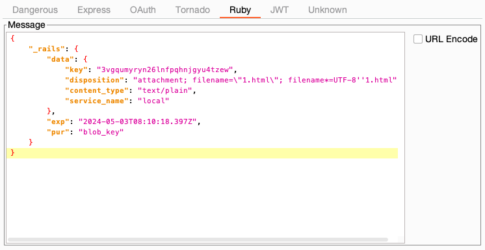Click the "2024-05-03T08:10:18.397Z" timestamp value

click(137, 122)
